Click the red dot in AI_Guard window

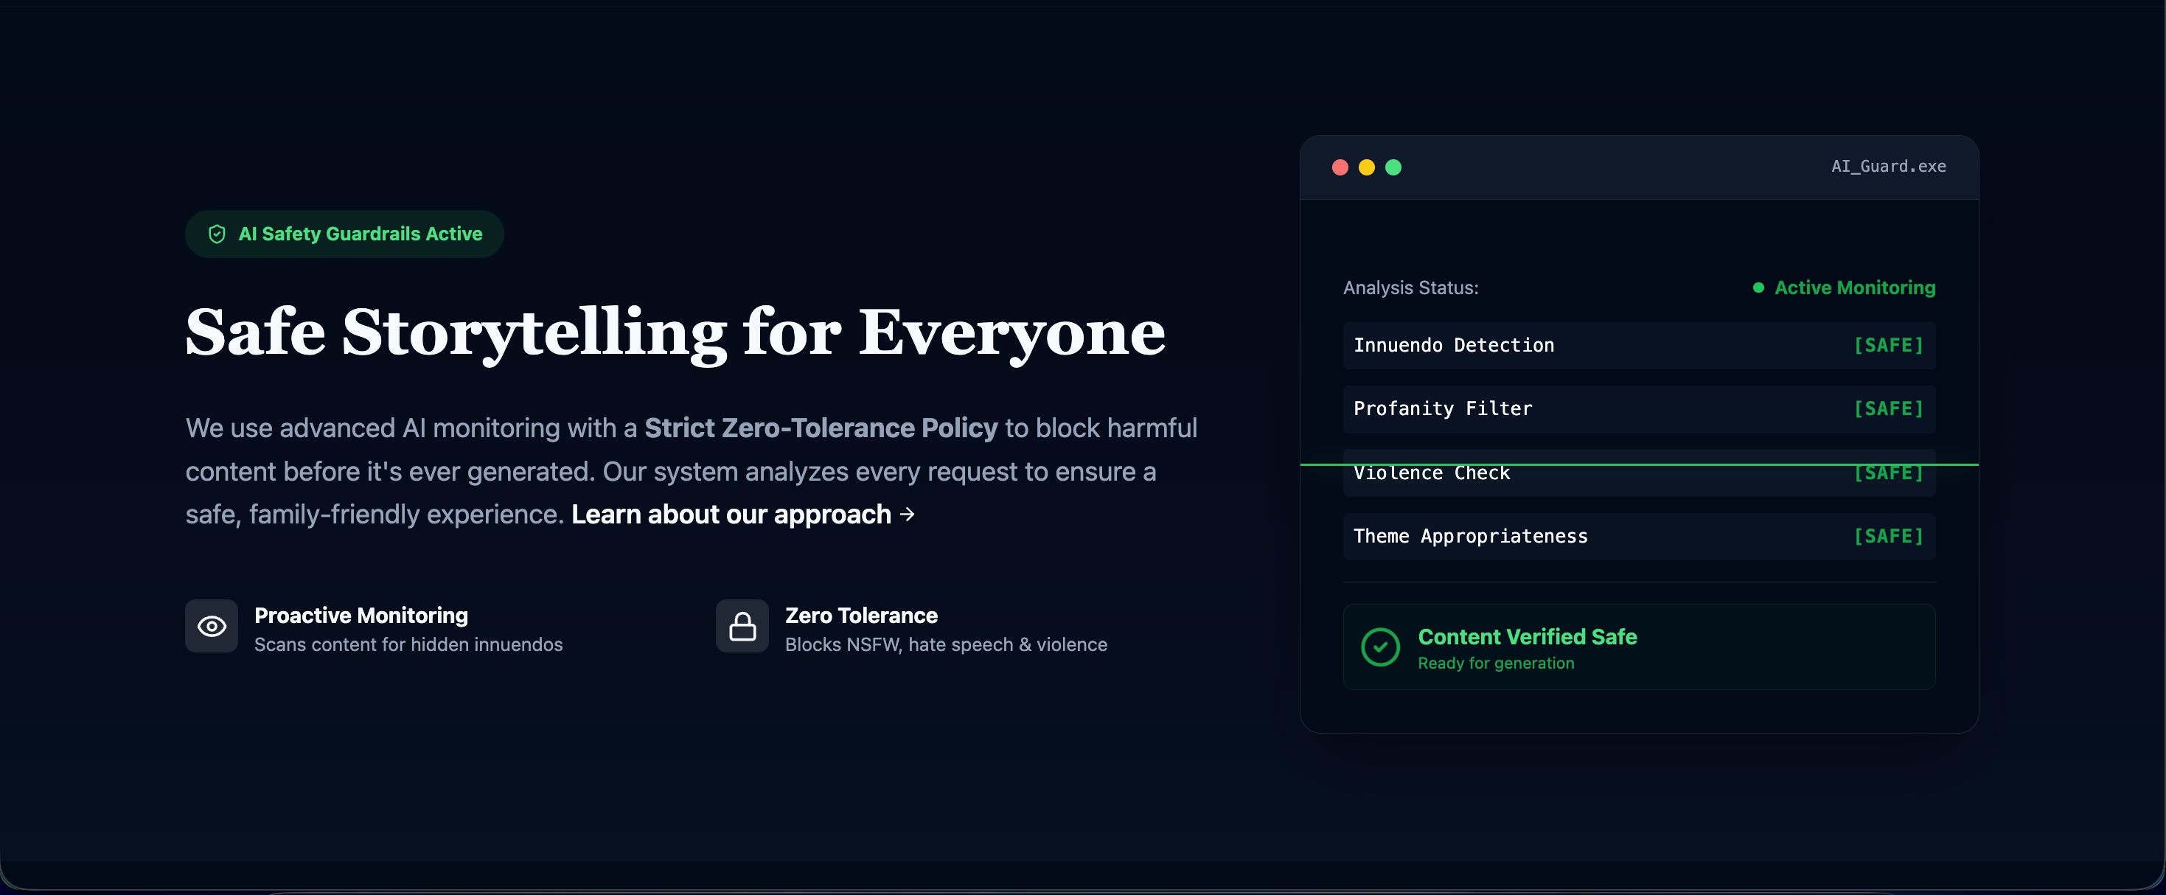coord(1340,167)
